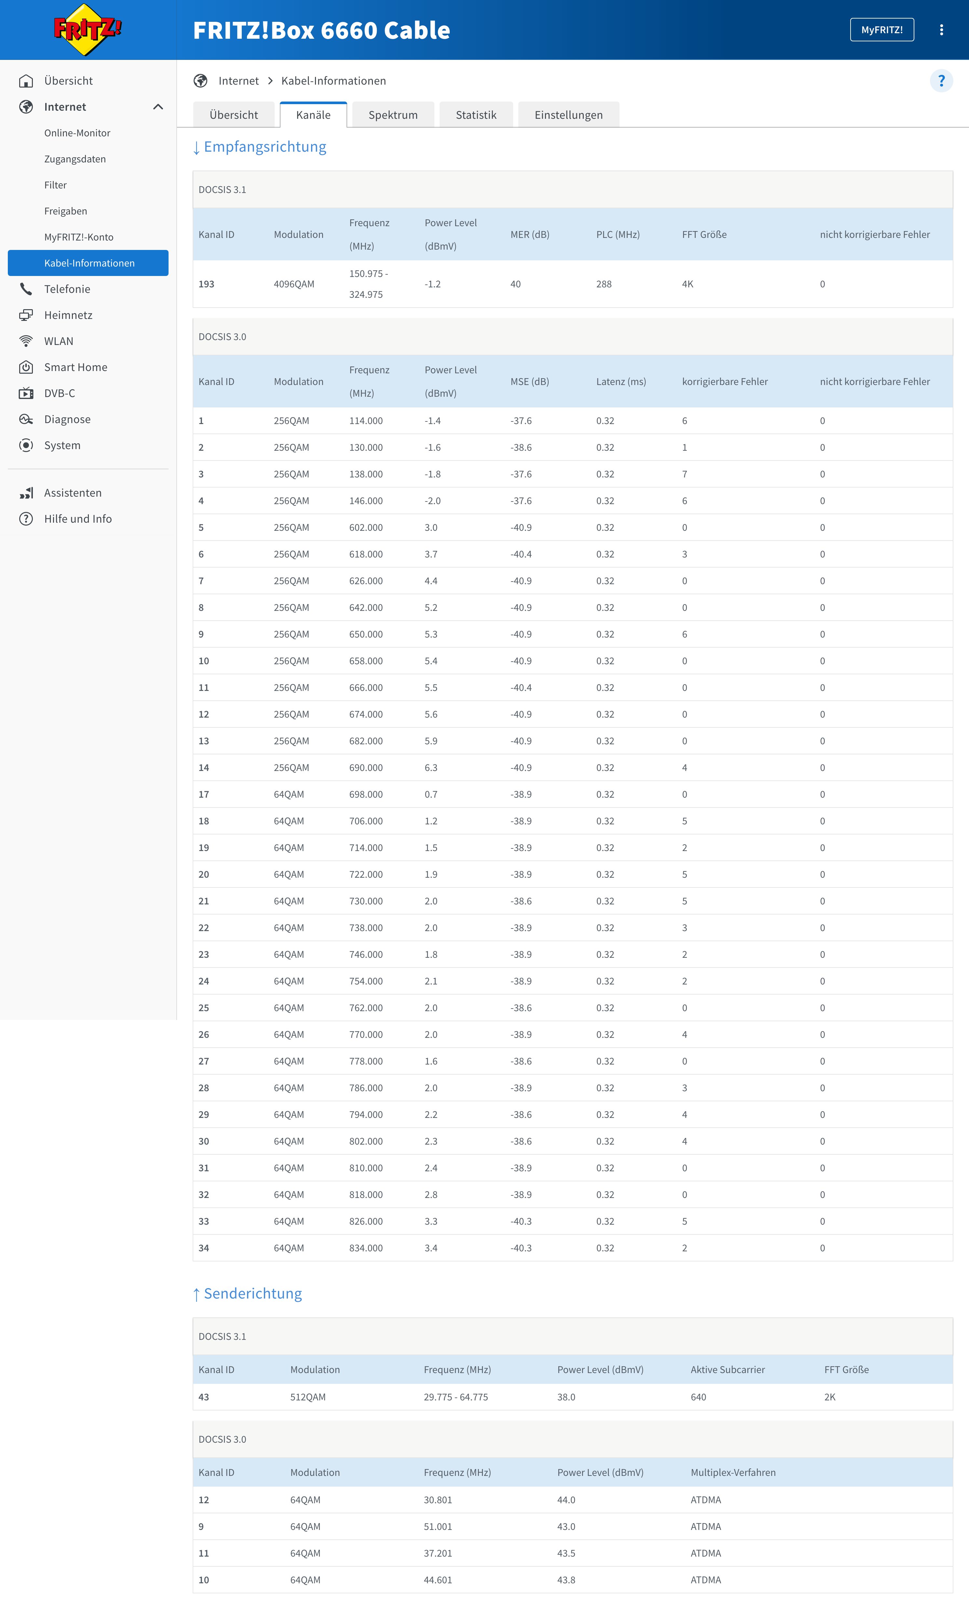Click the FRITZ! logo

pos(87,29)
